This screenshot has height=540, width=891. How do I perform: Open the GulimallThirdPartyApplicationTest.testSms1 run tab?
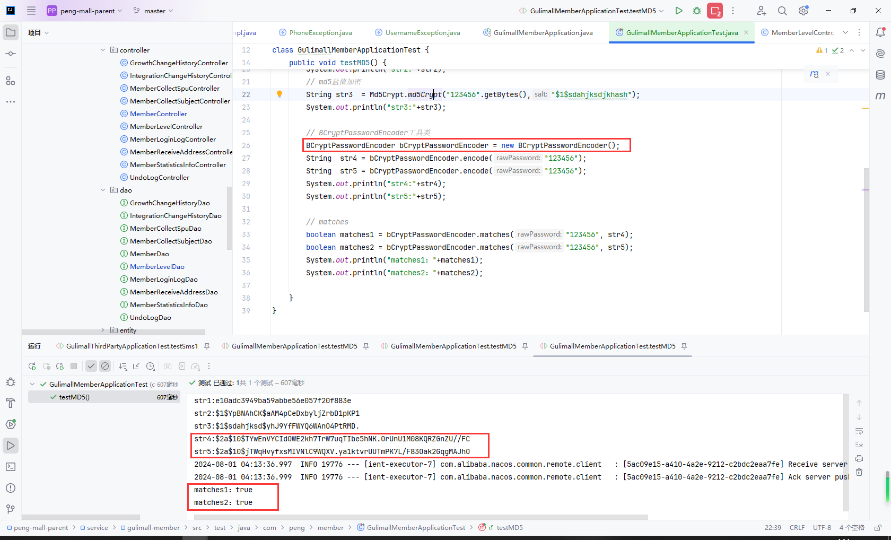(127, 346)
